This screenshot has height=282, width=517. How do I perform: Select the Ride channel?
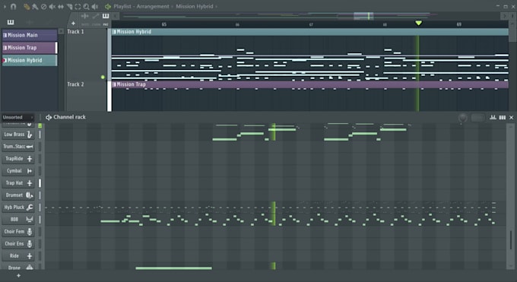(x=18, y=256)
